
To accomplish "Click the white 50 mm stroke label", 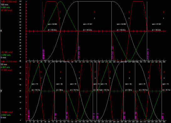I will 4,64.
